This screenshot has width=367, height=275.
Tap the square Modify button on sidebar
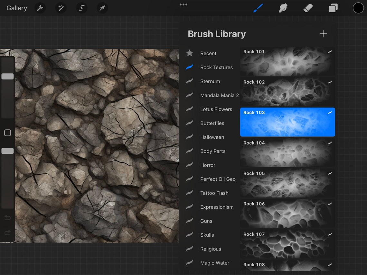click(7, 133)
